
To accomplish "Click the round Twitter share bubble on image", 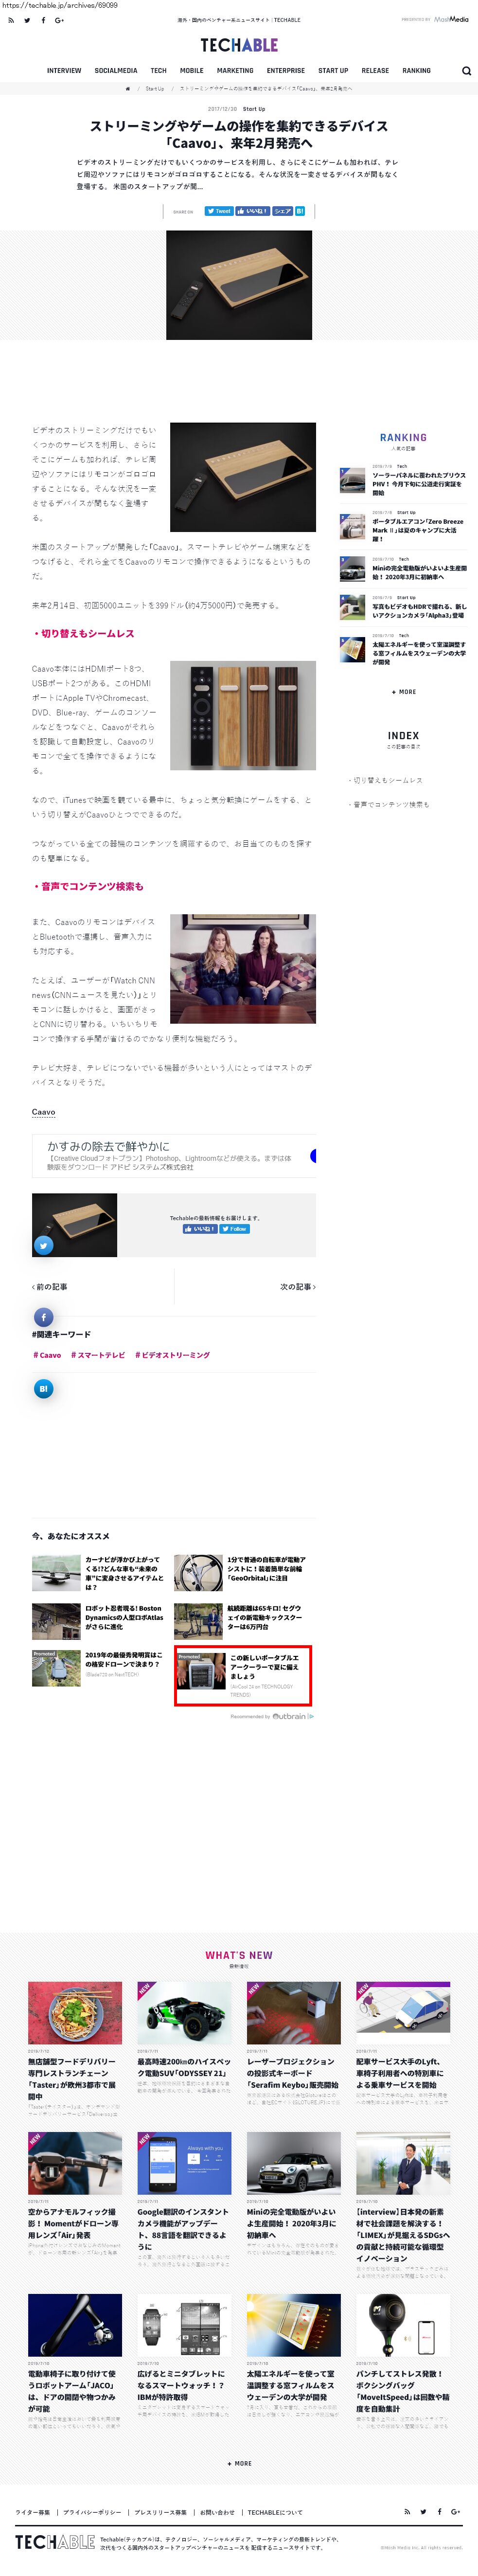I will pos(43,1245).
